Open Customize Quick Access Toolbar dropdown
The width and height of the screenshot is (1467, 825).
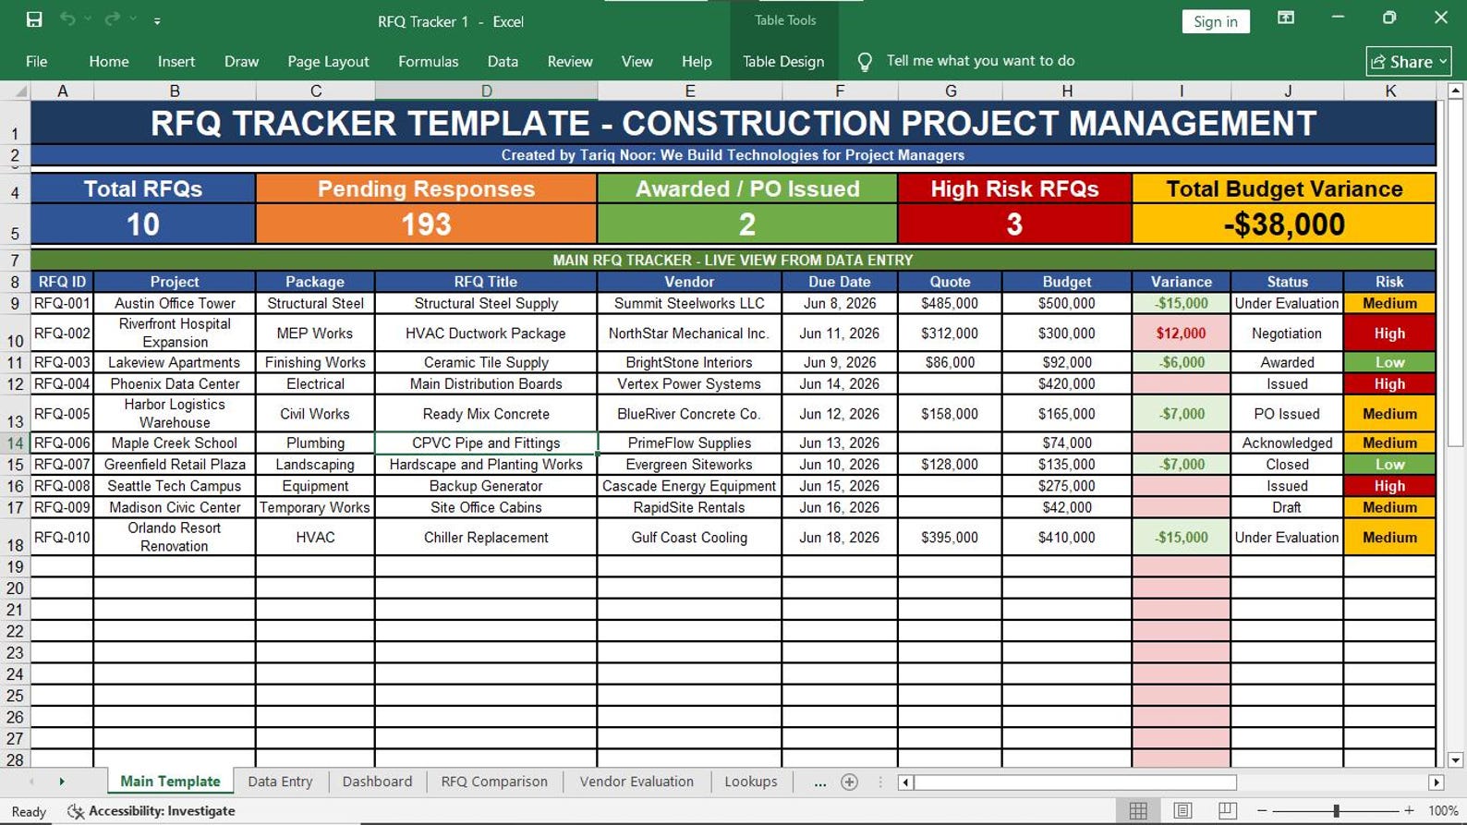157,20
